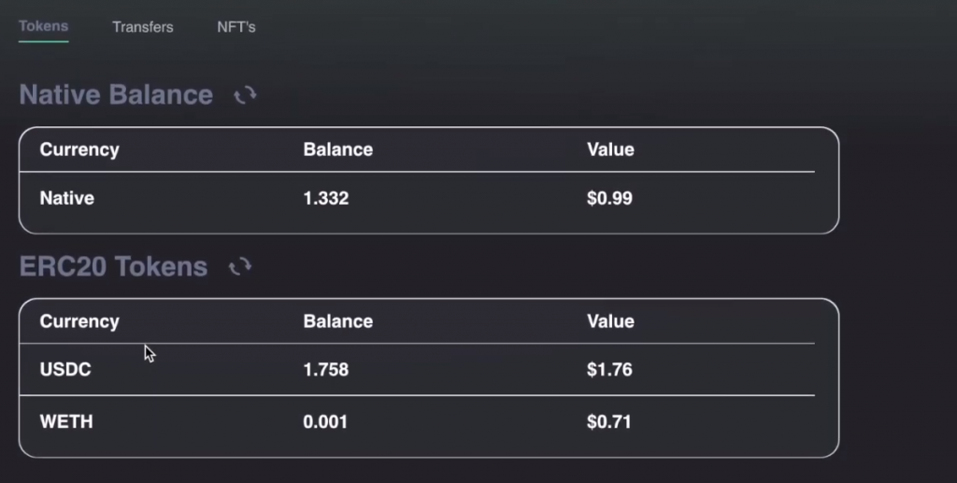The image size is (957, 483).
Task: Click the USDC token row
Action: click(418, 370)
